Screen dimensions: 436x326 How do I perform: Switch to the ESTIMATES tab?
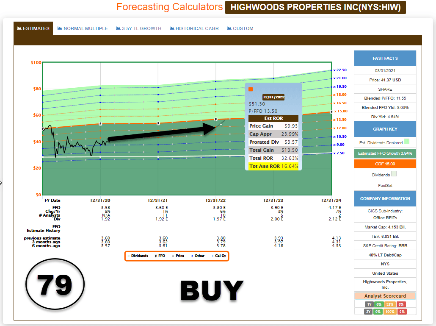33,28
